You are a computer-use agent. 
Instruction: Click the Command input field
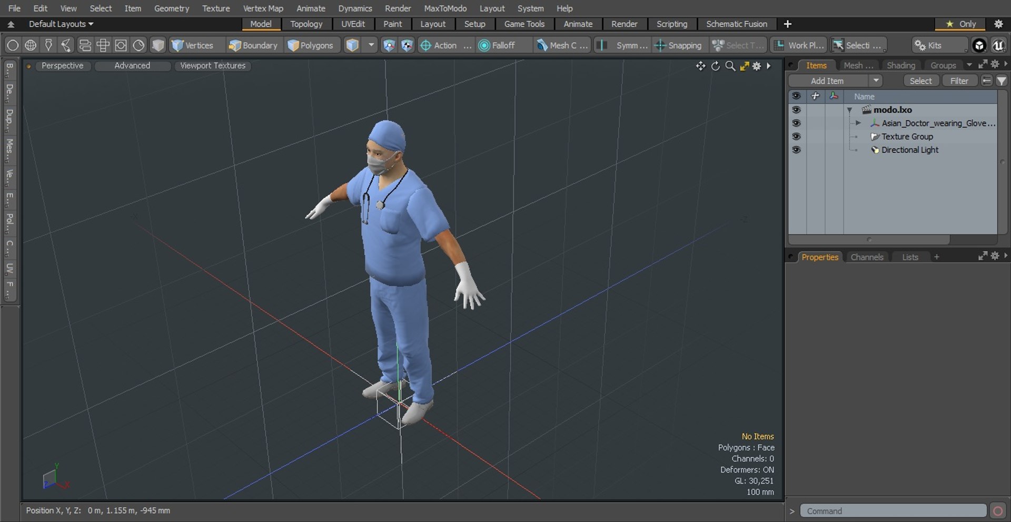coord(893,511)
